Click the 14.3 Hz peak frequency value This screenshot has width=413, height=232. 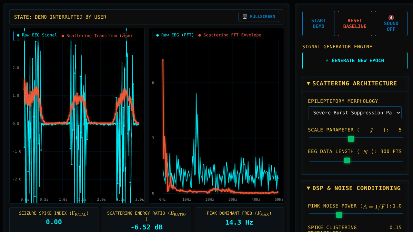click(239, 222)
